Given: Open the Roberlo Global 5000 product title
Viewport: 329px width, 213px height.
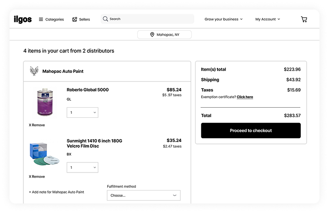Looking at the screenshot, I should point(88,90).
